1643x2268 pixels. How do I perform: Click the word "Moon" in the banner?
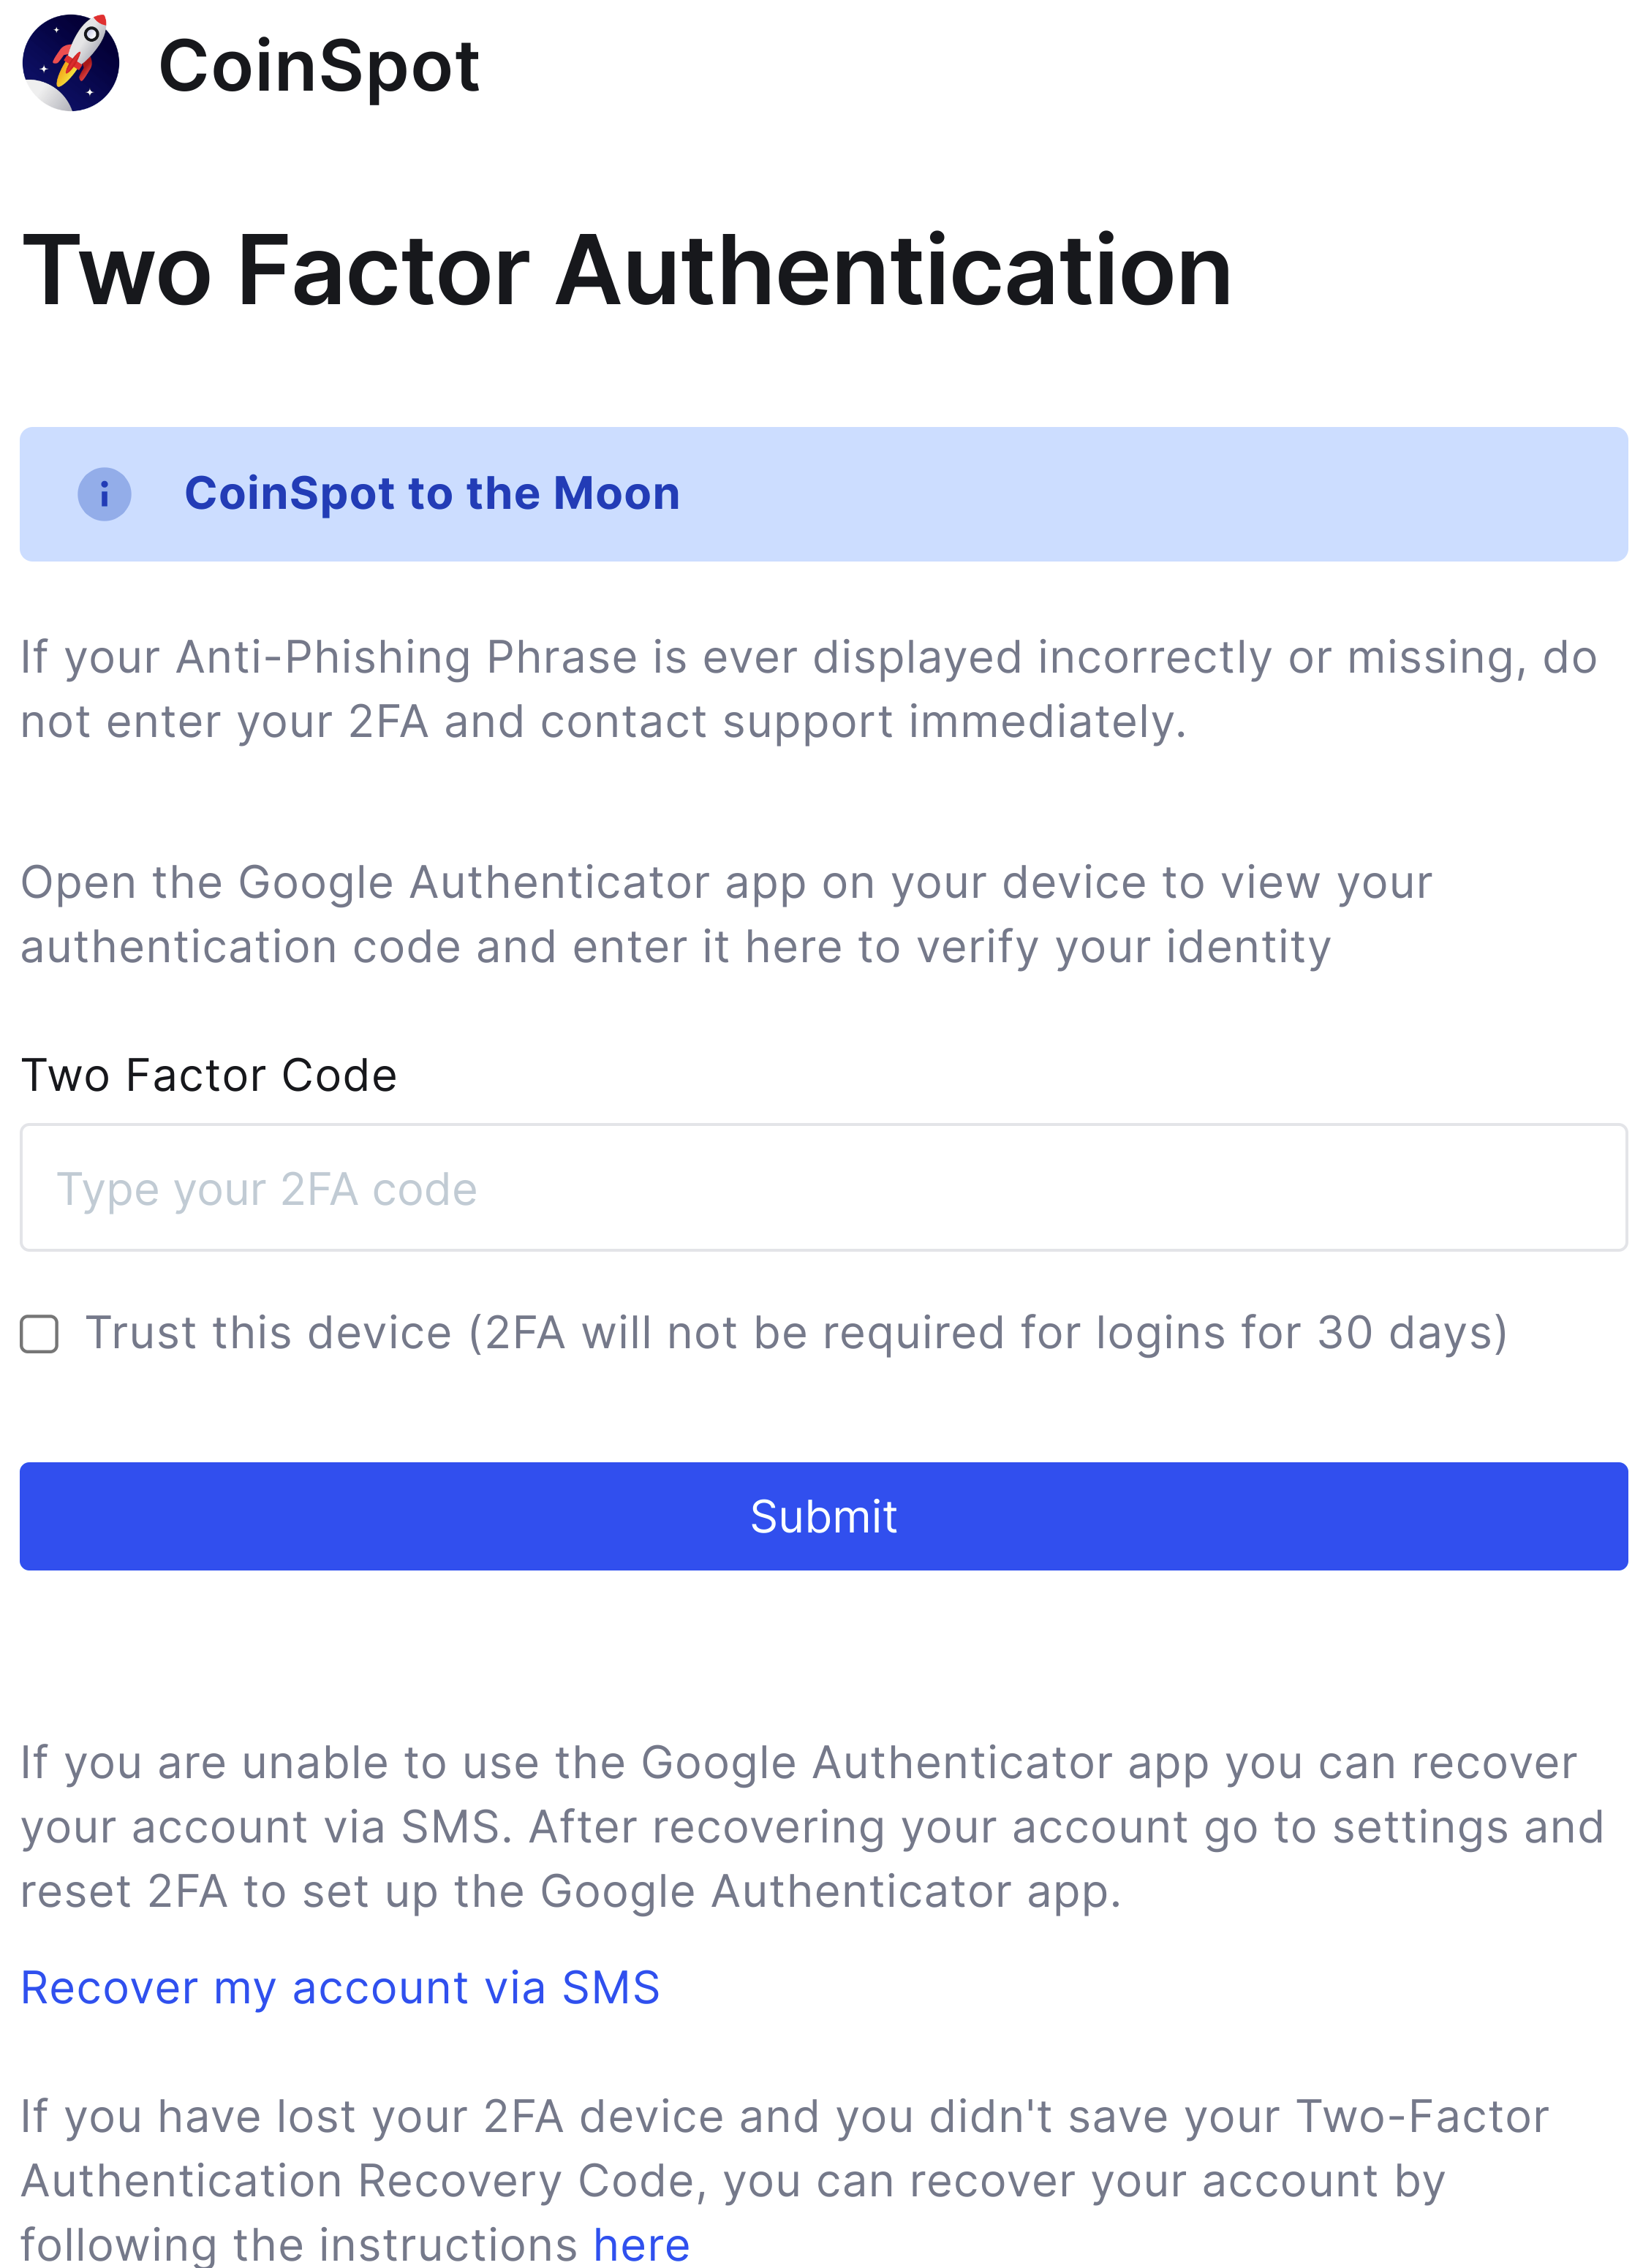pos(616,494)
